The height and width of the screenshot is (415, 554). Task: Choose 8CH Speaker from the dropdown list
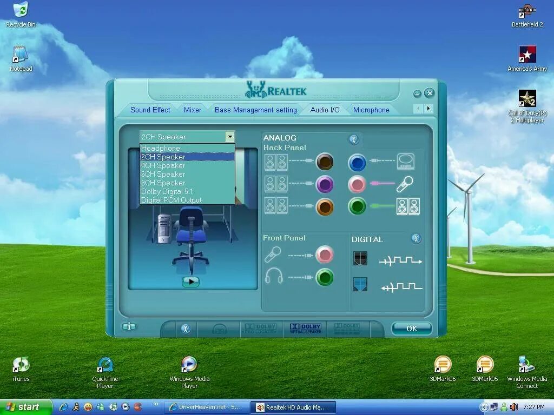(187, 183)
